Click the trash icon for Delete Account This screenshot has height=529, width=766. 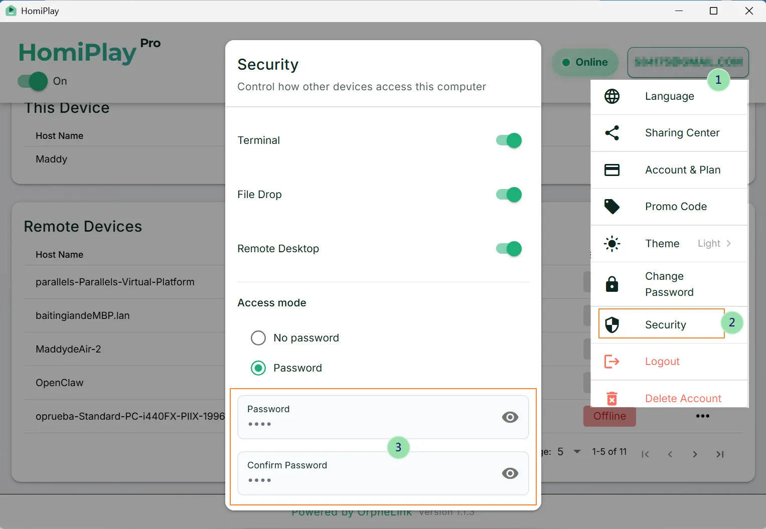coord(612,399)
